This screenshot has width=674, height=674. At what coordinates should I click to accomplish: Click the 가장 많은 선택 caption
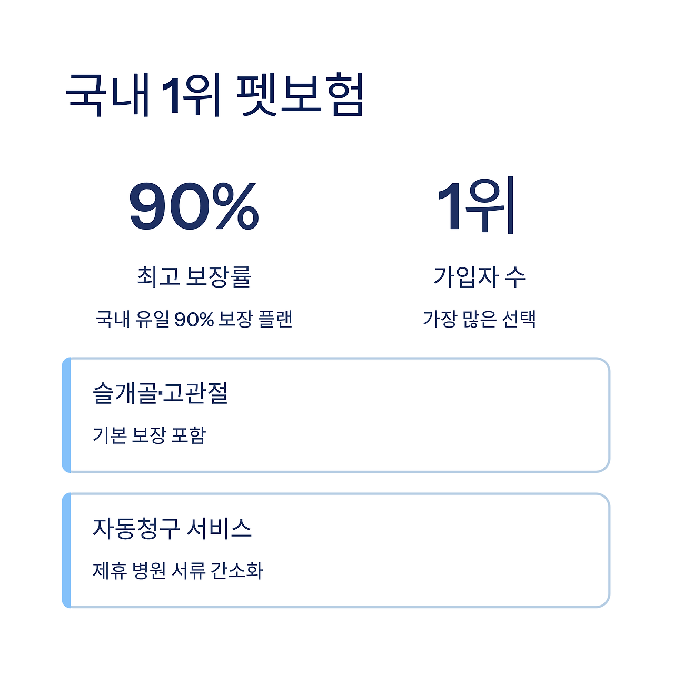click(479, 319)
